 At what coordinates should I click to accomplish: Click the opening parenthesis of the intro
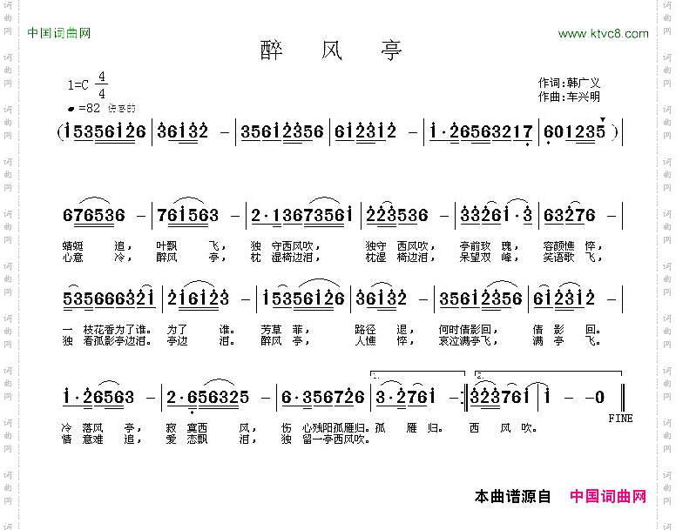point(59,132)
